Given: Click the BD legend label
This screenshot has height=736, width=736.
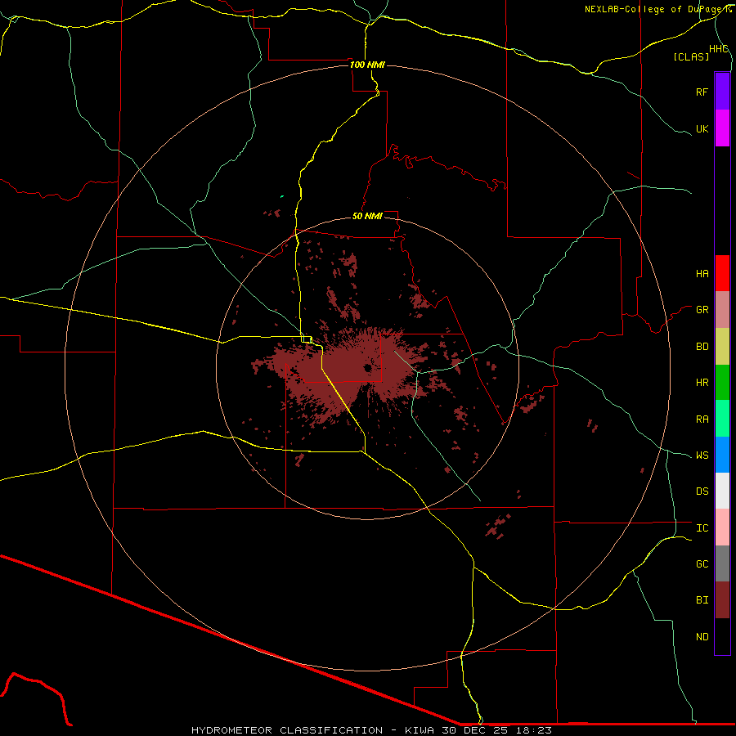Looking at the screenshot, I should 702,347.
